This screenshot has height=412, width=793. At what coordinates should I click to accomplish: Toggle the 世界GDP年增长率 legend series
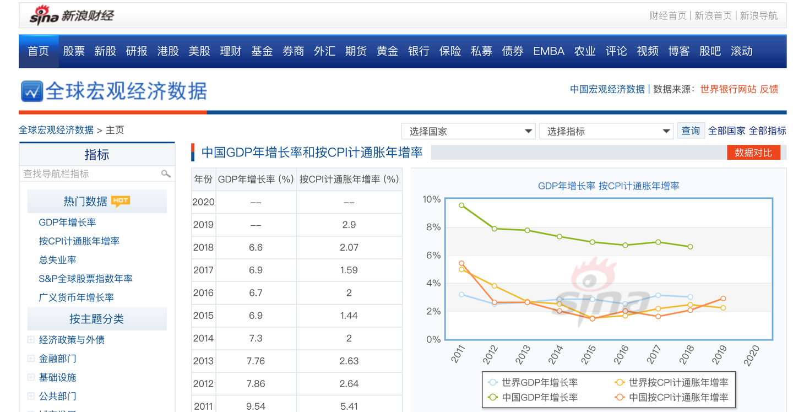click(x=533, y=382)
